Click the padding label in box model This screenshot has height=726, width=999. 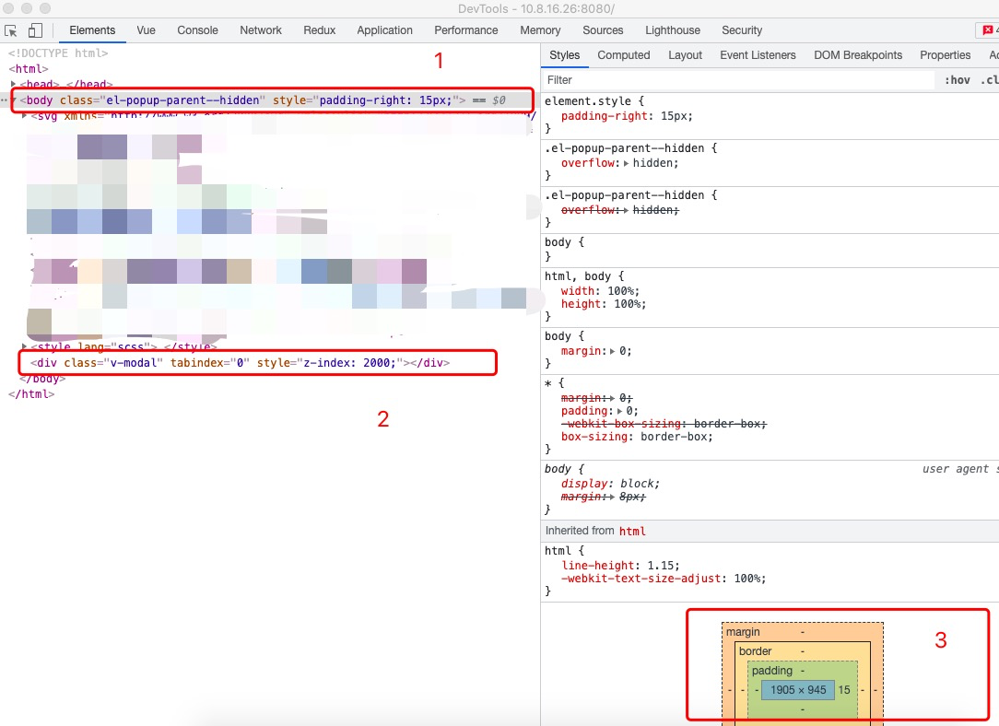click(x=771, y=671)
